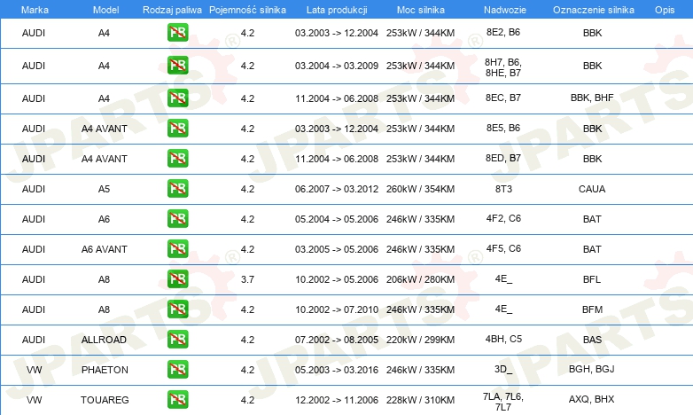Click engine code BAS

pos(592,340)
